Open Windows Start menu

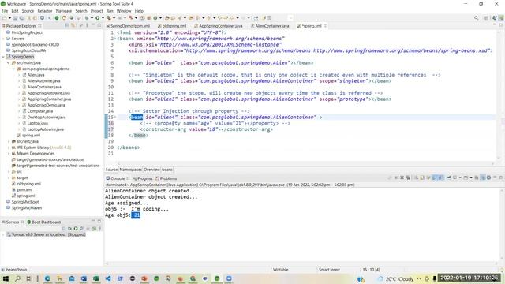tap(6, 278)
